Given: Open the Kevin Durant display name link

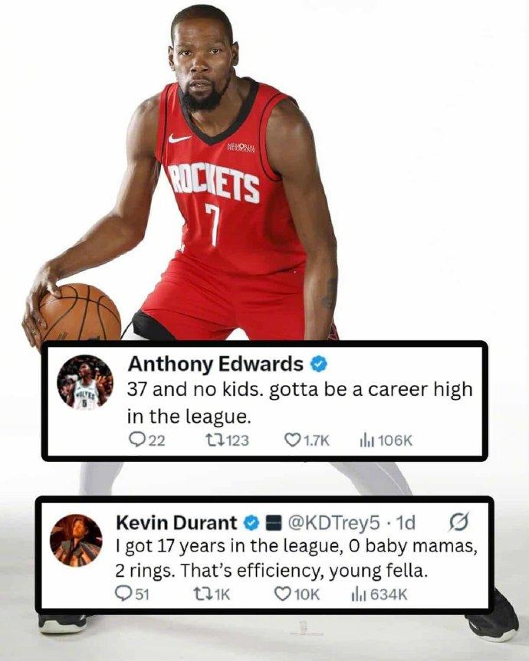Looking at the screenshot, I should 176,522.
